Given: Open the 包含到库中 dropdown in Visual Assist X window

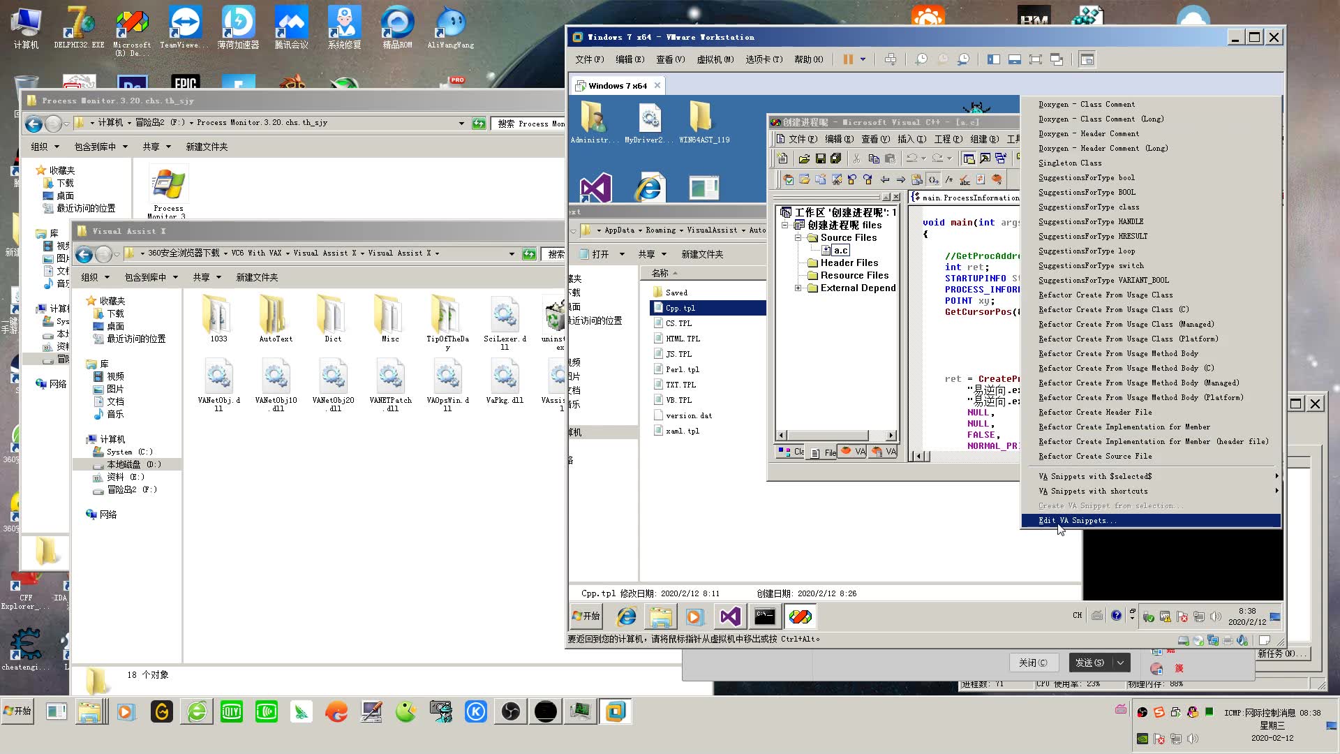Looking at the screenshot, I should [151, 277].
